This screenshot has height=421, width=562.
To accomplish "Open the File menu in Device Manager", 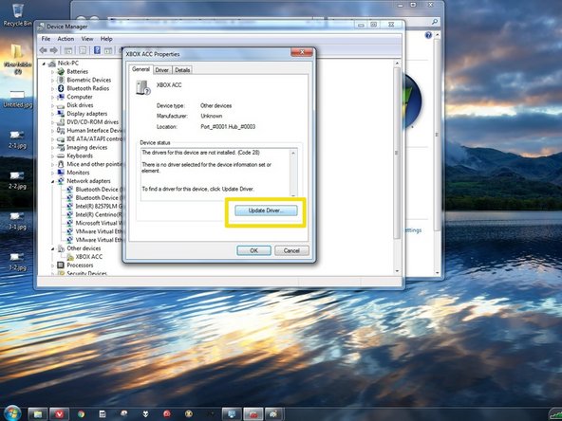I will [x=46, y=39].
